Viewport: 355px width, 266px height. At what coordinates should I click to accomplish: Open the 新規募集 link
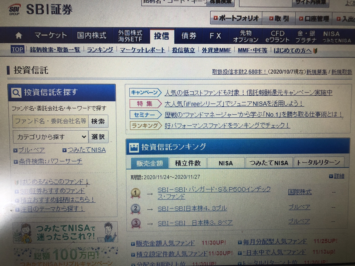[317, 72]
